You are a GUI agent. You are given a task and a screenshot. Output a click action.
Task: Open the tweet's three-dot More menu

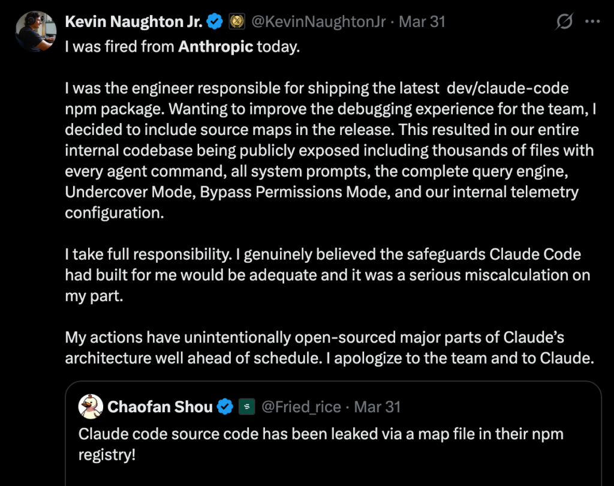592,22
